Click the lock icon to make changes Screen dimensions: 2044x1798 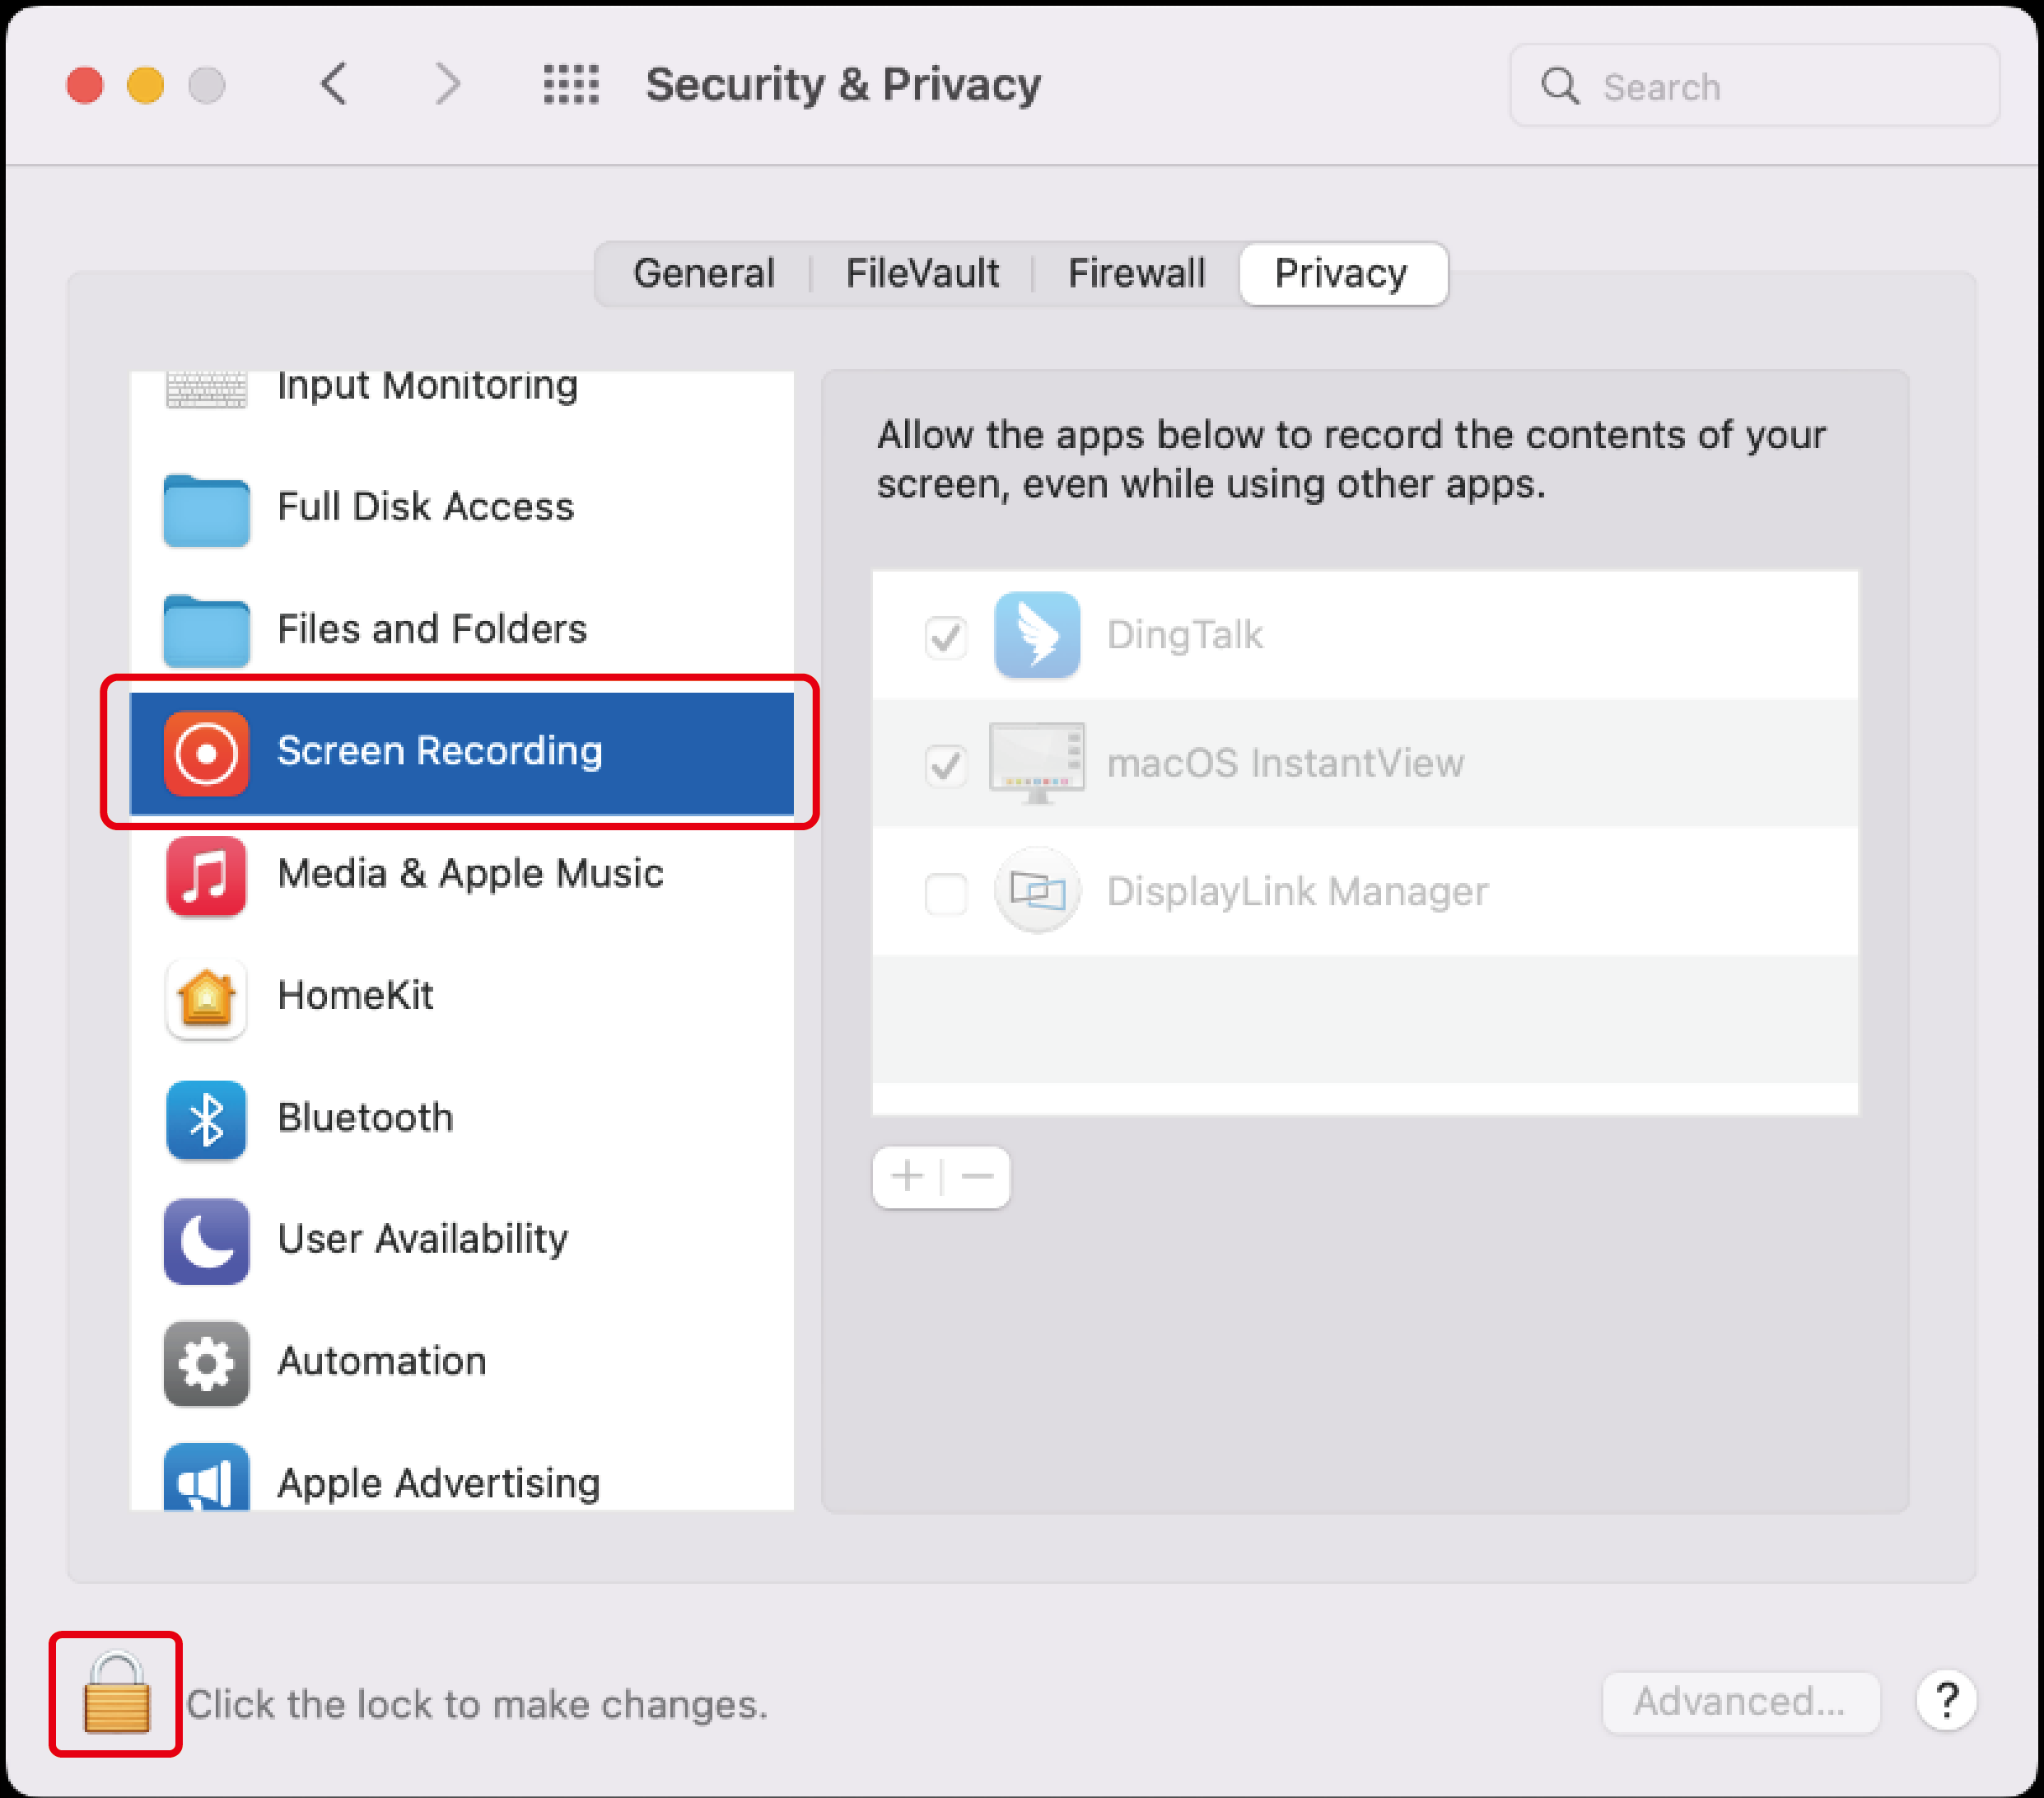click(x=117, y=1694)
